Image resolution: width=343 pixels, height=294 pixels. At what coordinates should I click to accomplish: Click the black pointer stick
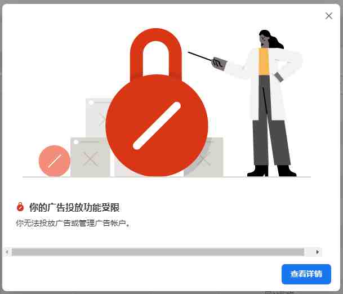coord(200,56)
